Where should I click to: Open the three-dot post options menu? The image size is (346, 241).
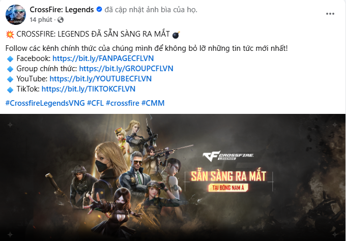click(330, 14)
